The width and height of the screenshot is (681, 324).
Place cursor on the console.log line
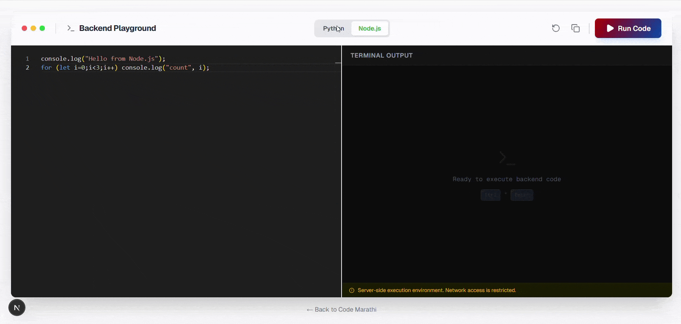(x=103, y=59)
